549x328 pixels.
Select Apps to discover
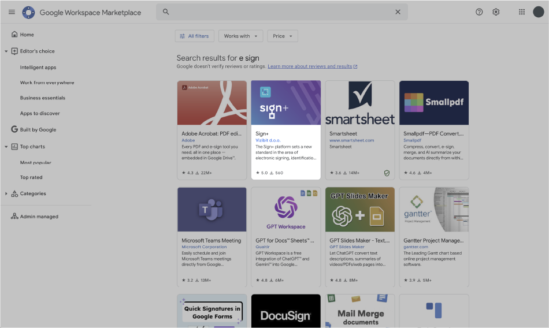(x=39, y=113)
